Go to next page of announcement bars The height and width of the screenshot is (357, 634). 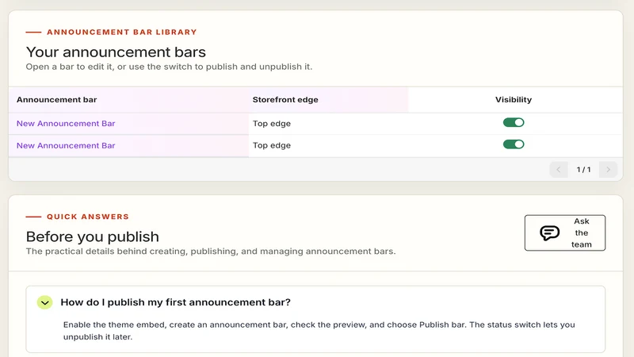[608, 170]
